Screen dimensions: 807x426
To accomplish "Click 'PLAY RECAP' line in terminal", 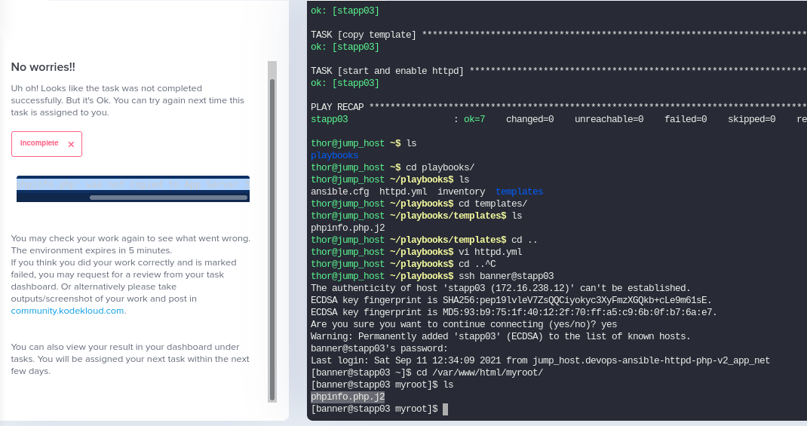I will pos(558,107).
